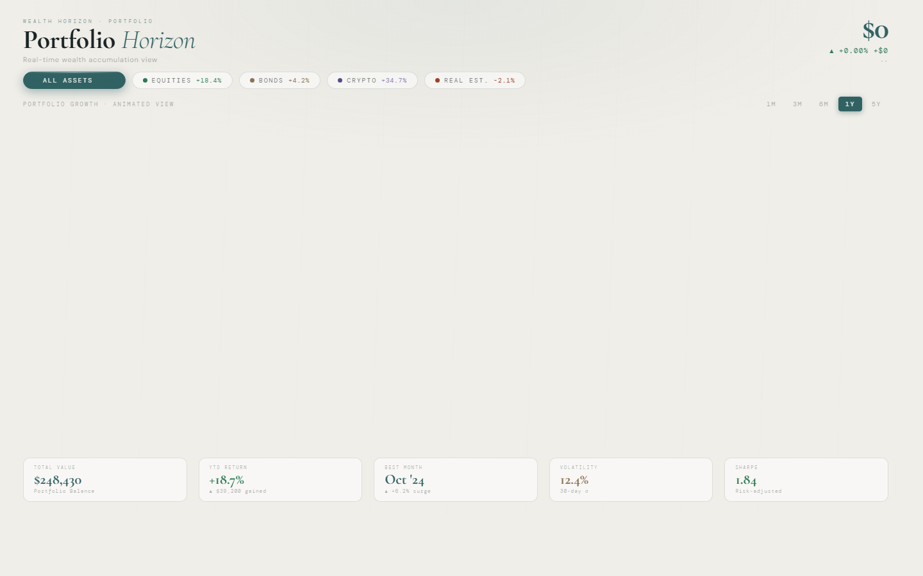Toggle the EQUITIES +18.4% filter chip
The height and width of the screenshot is (576, 923).
point(182,81)
